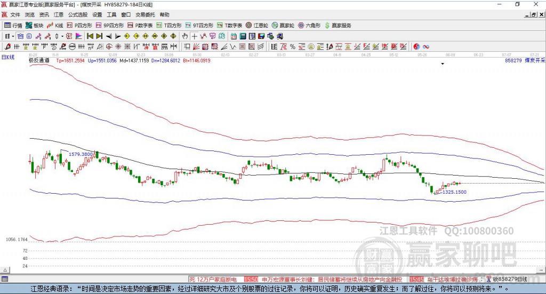546x294 pixels.
Task: Open the T数字表 tool
Action: [x=229, y=26]
